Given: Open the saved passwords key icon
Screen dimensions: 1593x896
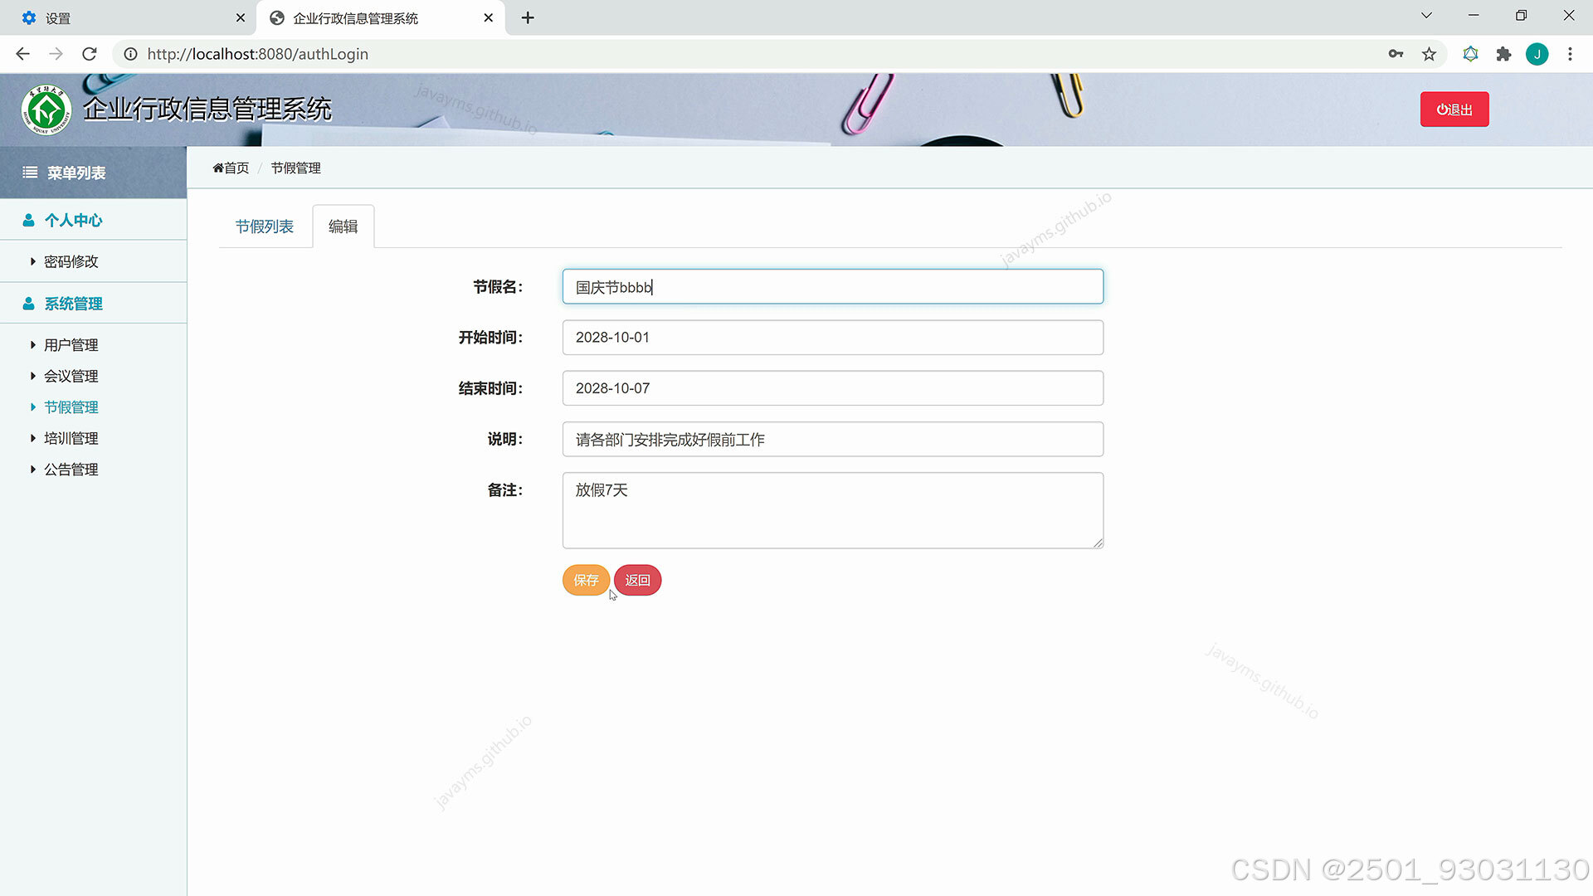Looking at the screenshot, I should coord(1396,54).
